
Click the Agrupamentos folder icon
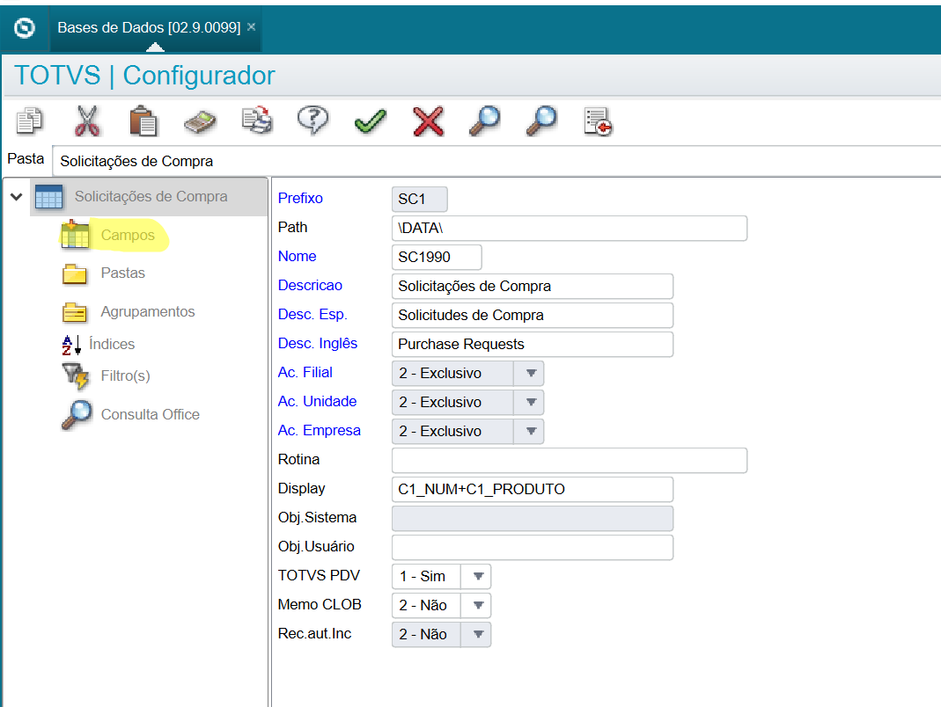[x=75, y=312]
